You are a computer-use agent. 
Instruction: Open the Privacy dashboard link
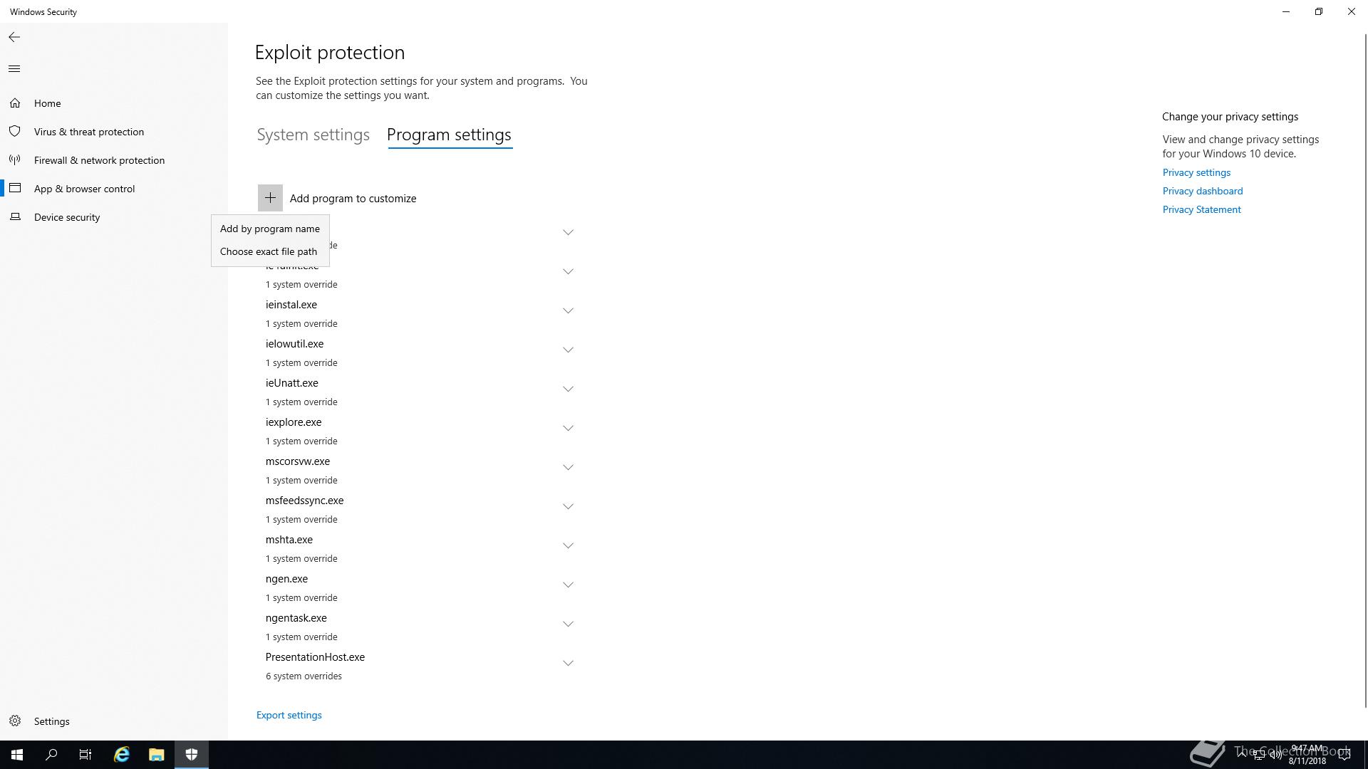[x=1203, y=191]
